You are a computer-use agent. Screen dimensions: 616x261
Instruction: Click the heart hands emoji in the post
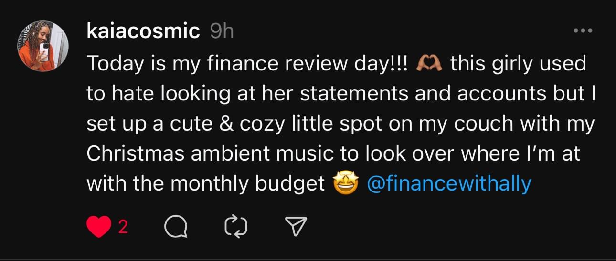point(431,64)
